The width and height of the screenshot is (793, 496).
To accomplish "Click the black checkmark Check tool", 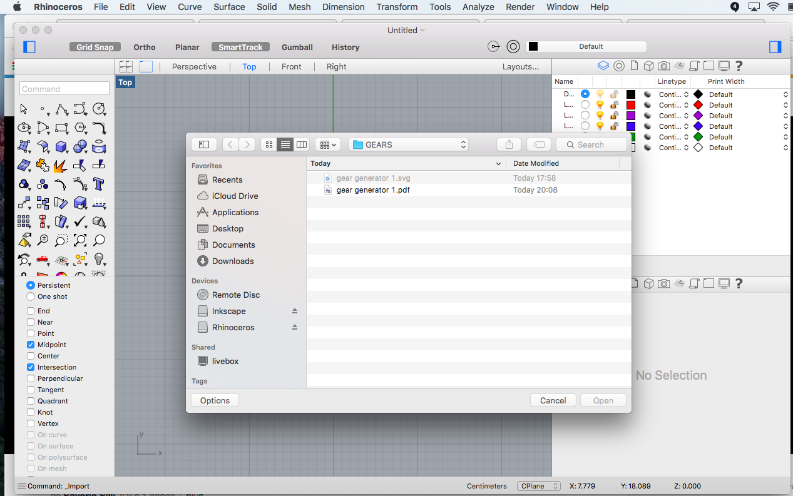I will pos(80,222).
